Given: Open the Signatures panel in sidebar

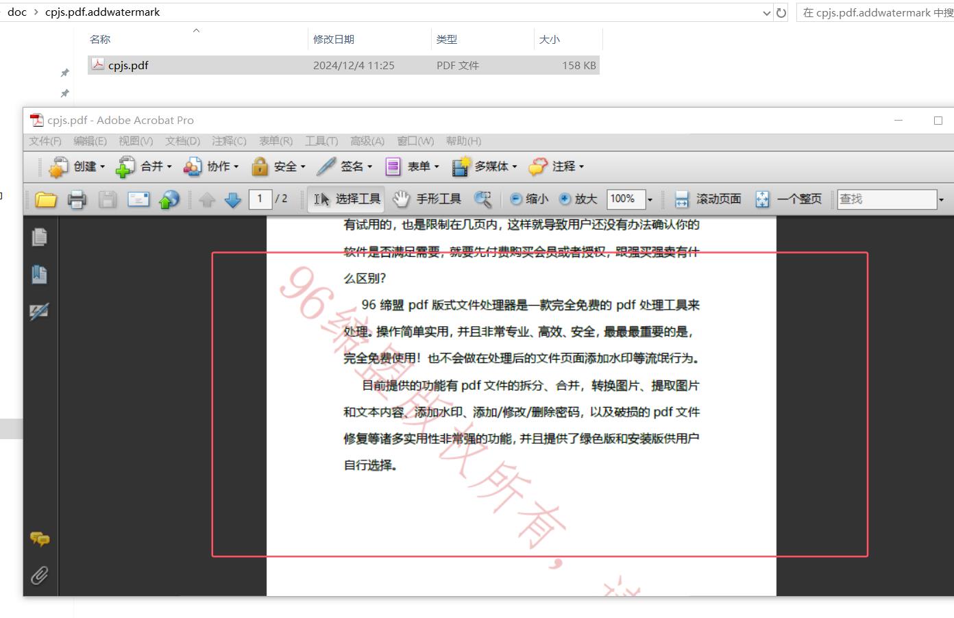Looking at the screenshot, I should point(40,312).
